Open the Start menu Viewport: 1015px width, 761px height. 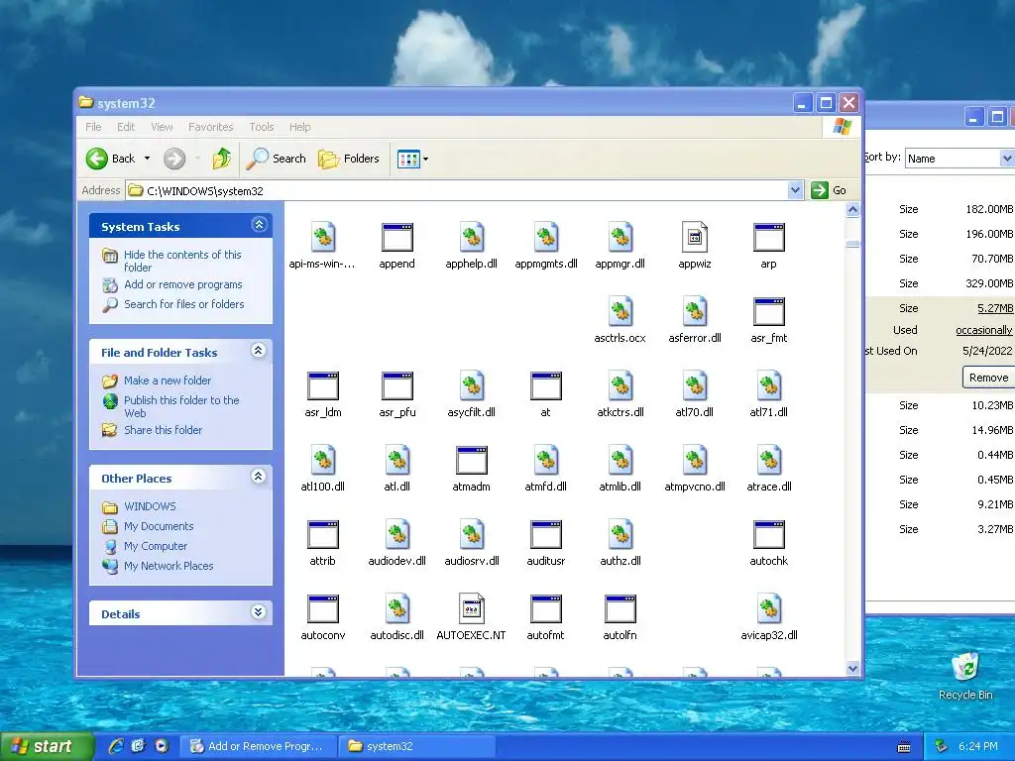[x=46, y=746]
